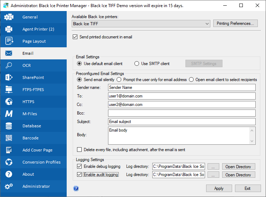This screenshot has width=266, height=197.
Task: Open the Database stack icon
Action: pyautogui.click(x=9, y=126)
